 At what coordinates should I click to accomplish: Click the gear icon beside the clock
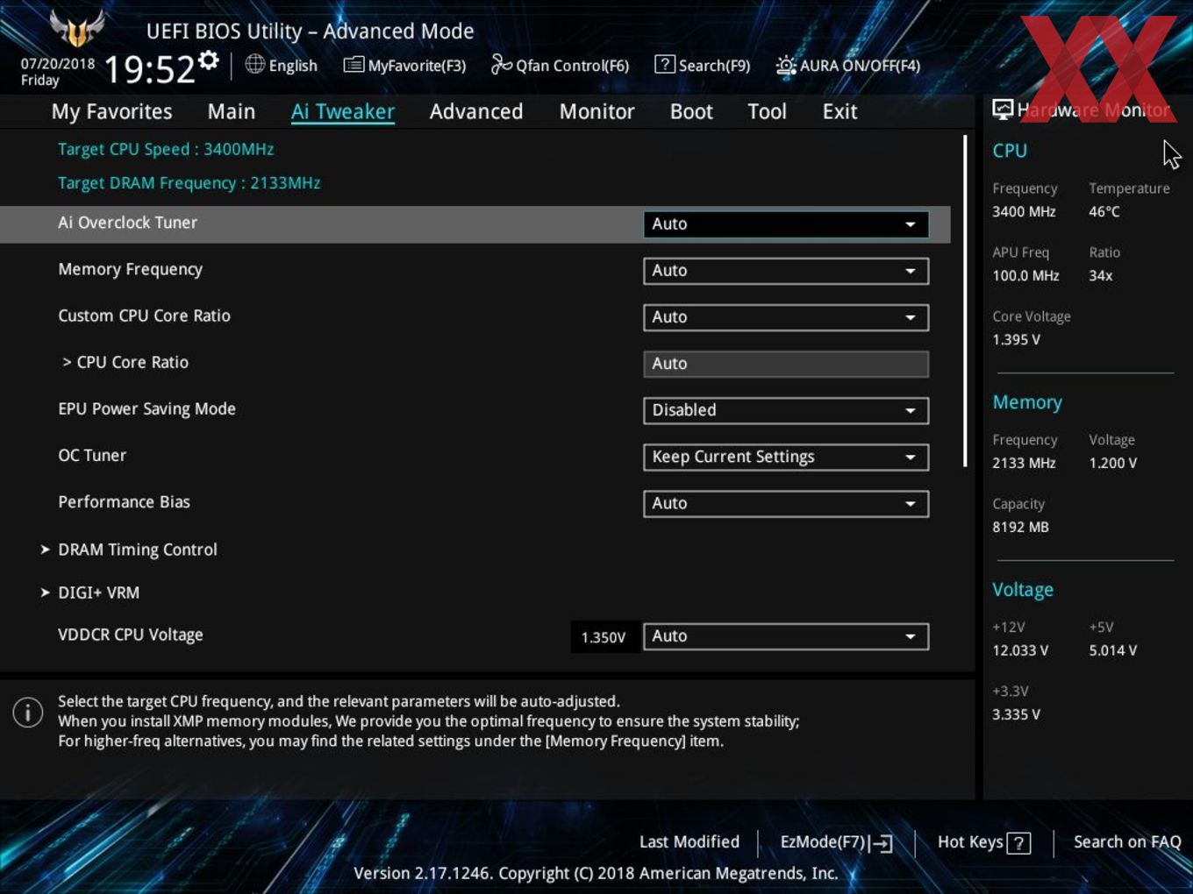point(209,60)
